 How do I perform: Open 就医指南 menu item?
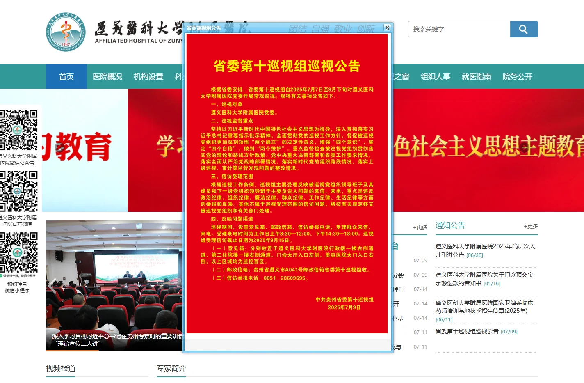[477, 76]
